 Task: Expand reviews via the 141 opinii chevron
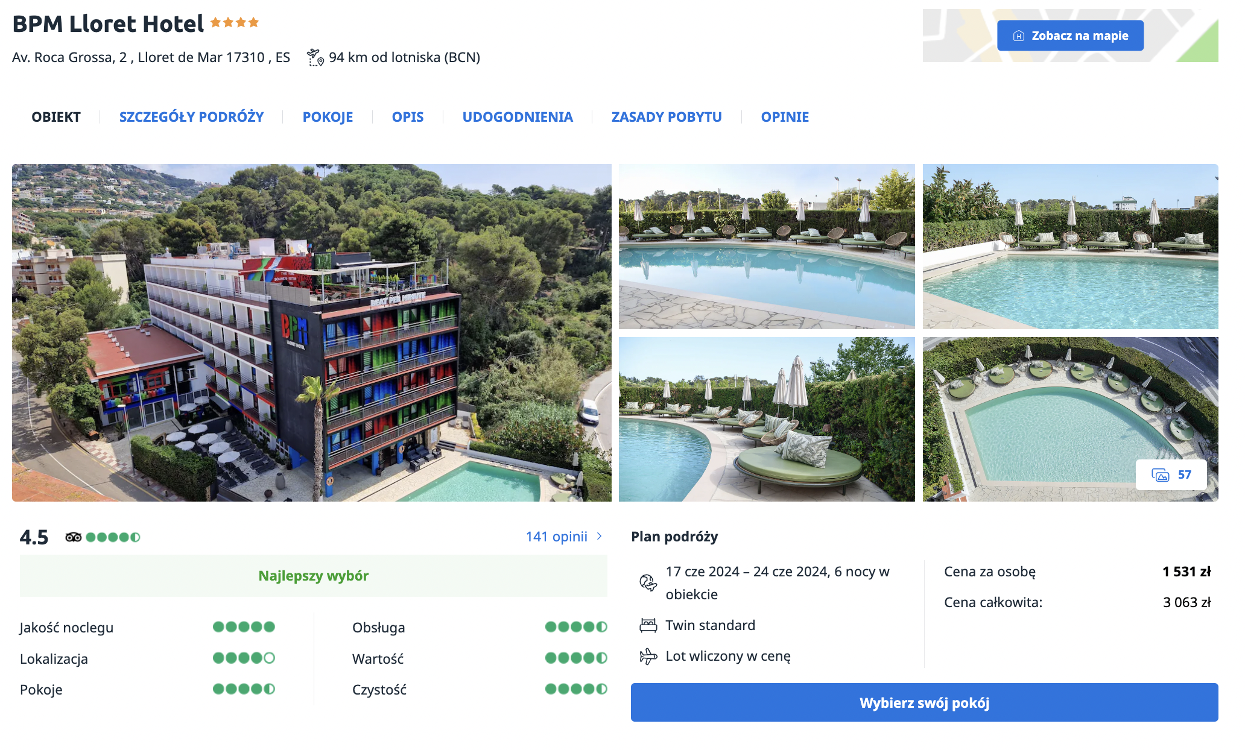600,537
